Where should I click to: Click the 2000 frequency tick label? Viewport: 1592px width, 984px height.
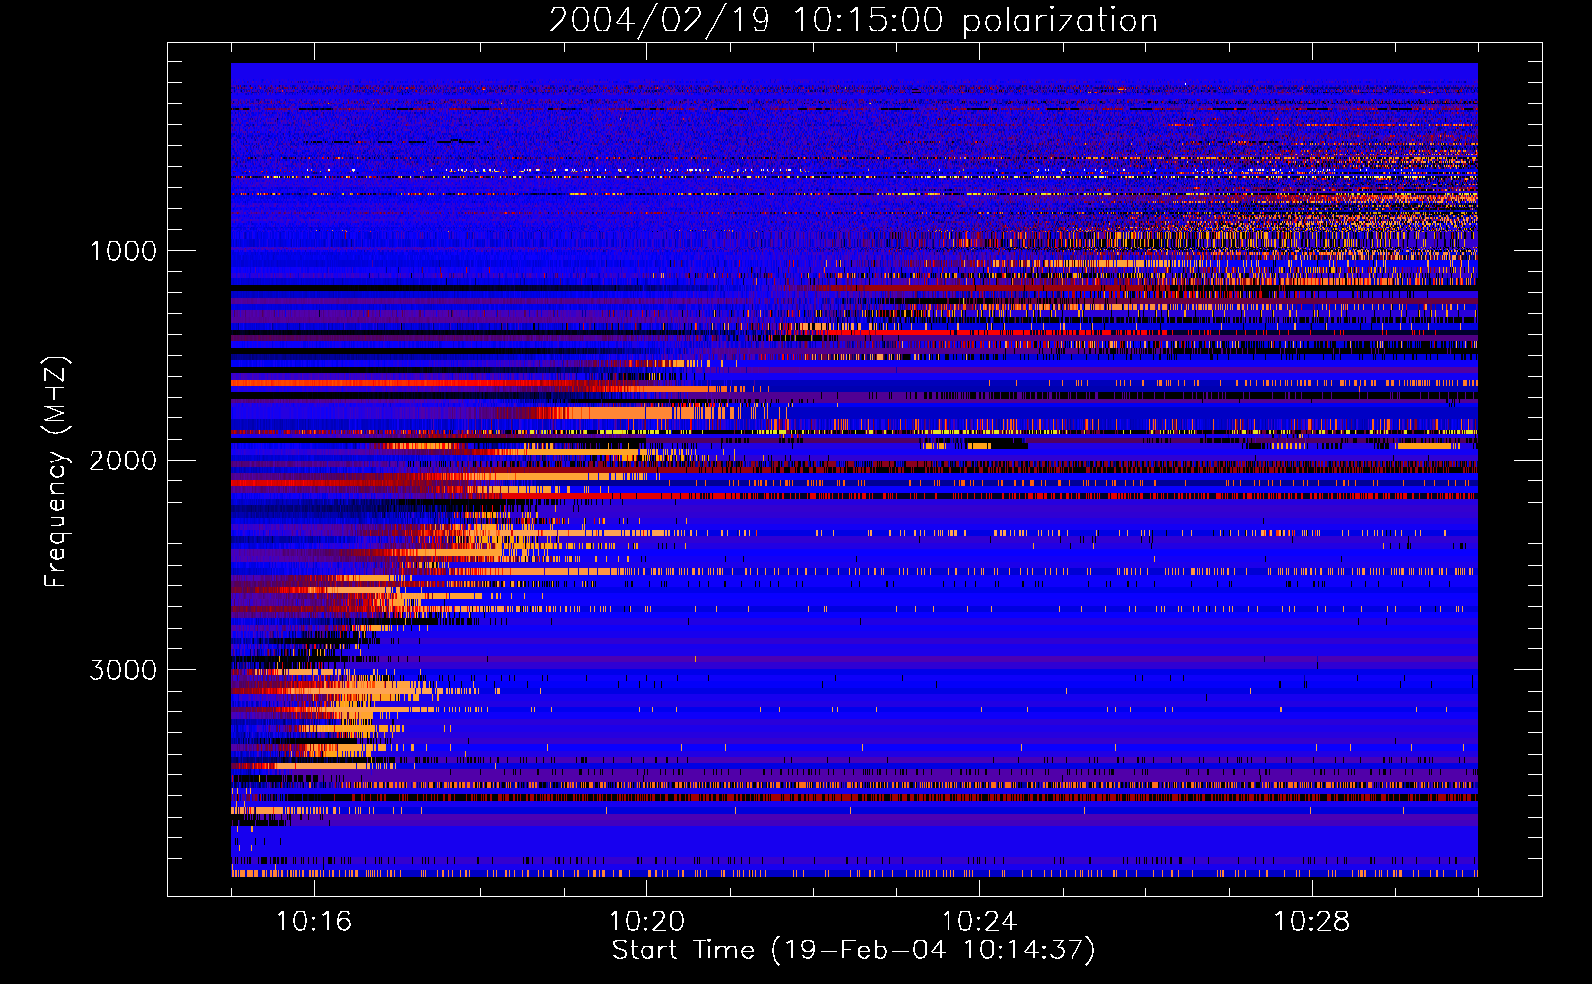[123, 461]
